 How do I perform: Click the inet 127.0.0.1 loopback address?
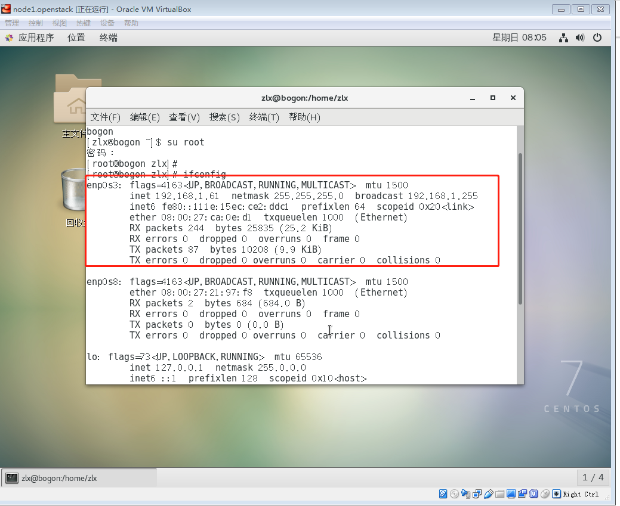[166, 367]
